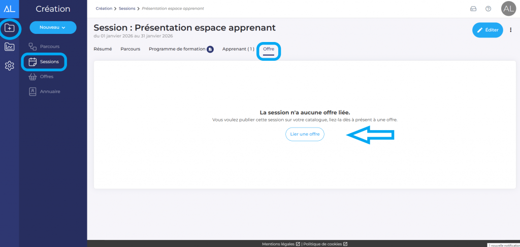The height and width of the screenshot is (247, 520).
Task: Expand the Nouveau dropdown button
Action: click(53, 27)
